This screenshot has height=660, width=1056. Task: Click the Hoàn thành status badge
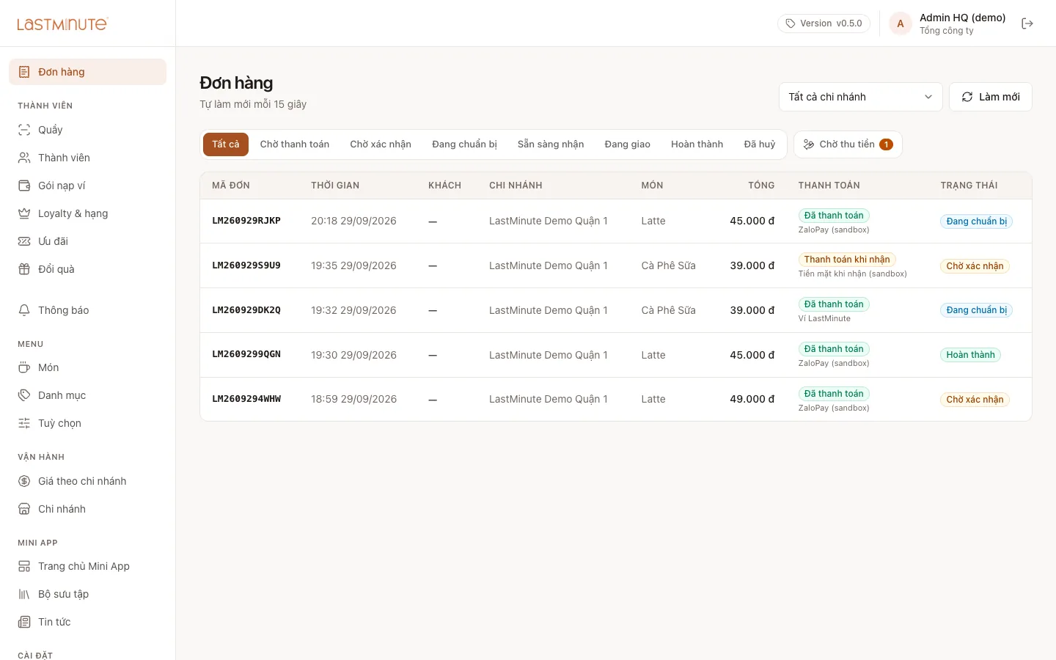pos(970,355)
